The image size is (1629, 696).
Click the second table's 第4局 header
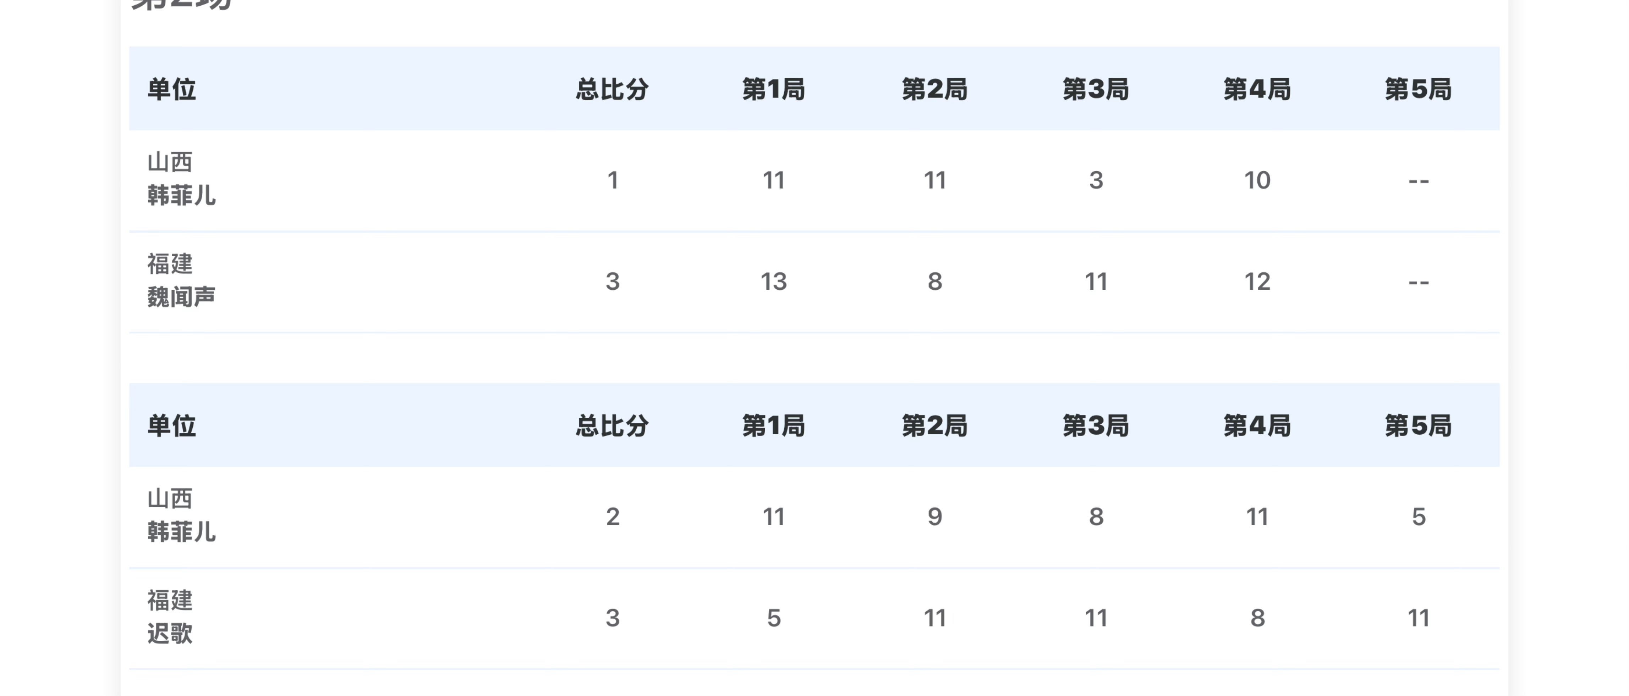1257,426
